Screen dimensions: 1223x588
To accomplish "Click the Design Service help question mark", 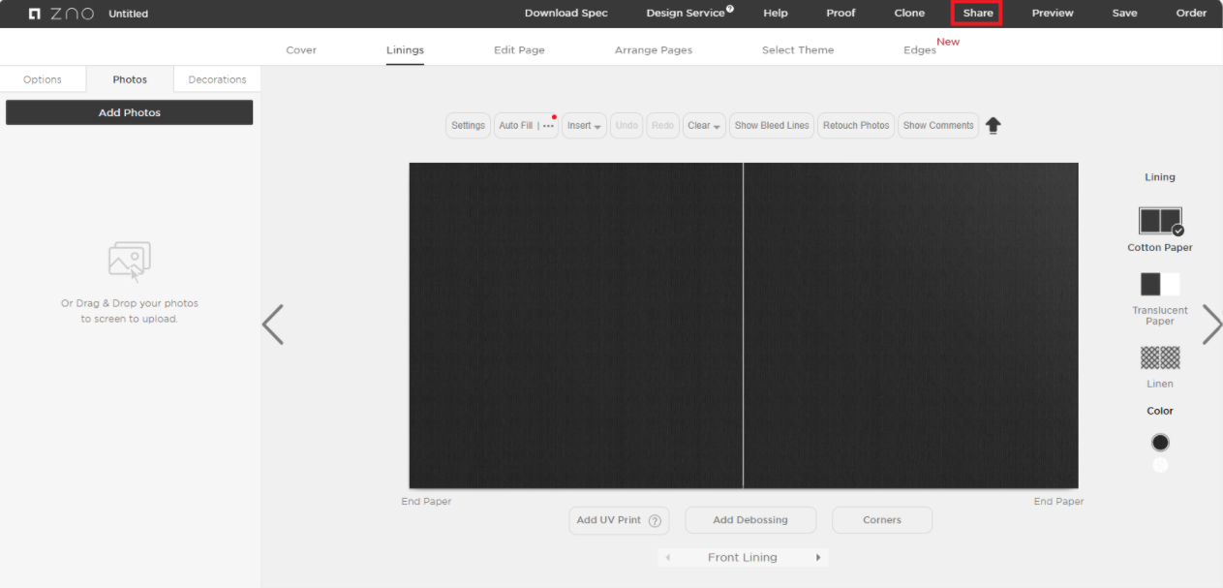I will pyautogui.click(x=730, y=9).
